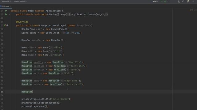The height and width of the screenshot is (110, 197).
Task: Click the "Edit" string literal
Action: 57,51
